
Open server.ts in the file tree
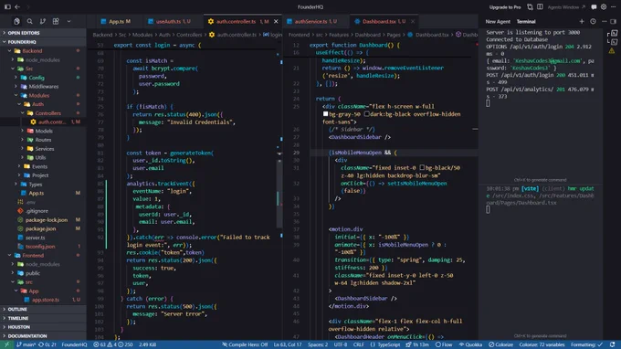point(43,238)
